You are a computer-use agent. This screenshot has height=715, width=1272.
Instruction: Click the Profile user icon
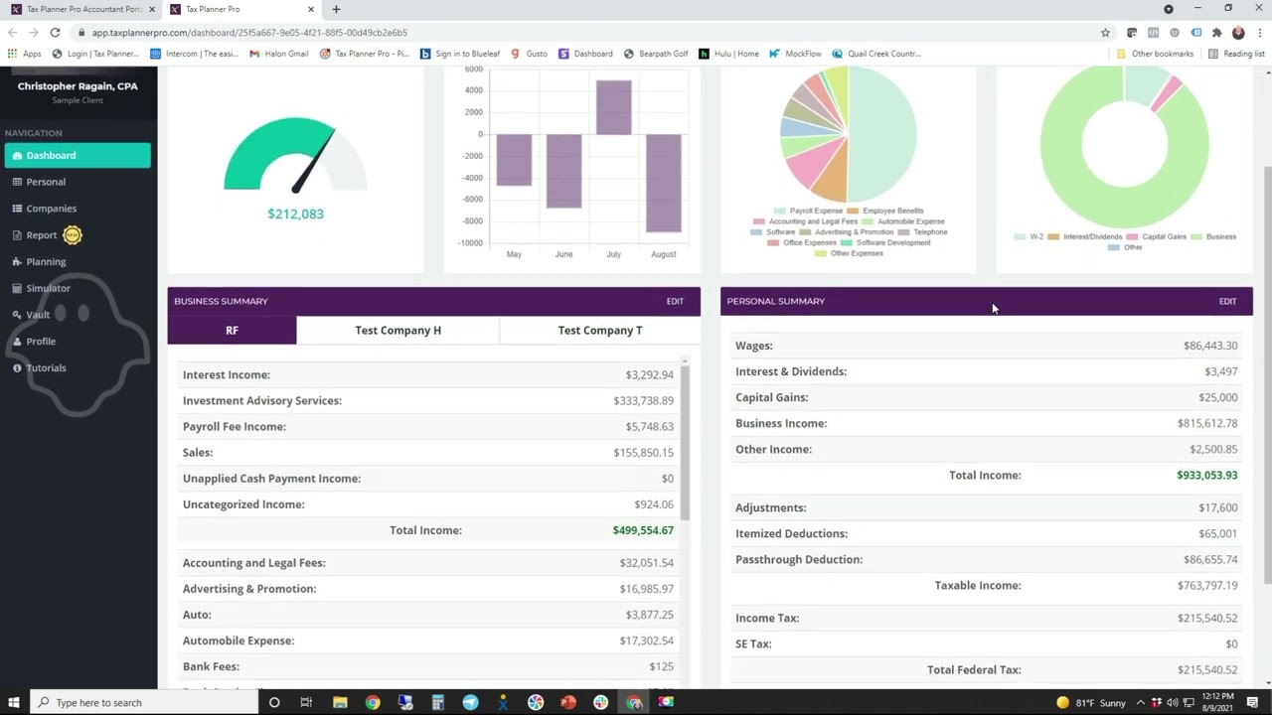click(x=17, y=342)
